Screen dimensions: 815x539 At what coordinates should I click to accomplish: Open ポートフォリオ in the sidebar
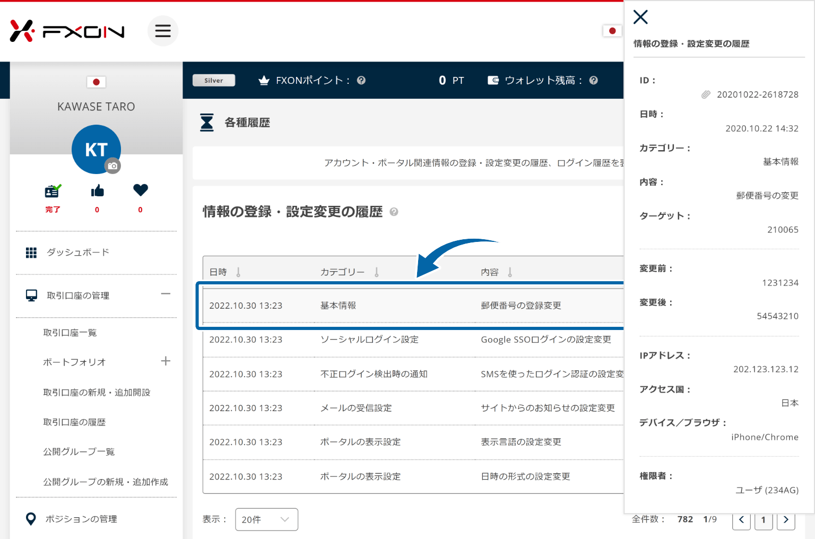coord(74,362)
